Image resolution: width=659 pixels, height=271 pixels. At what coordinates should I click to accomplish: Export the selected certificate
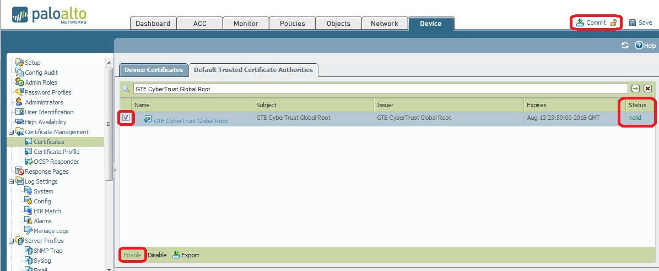click(186, 255)
